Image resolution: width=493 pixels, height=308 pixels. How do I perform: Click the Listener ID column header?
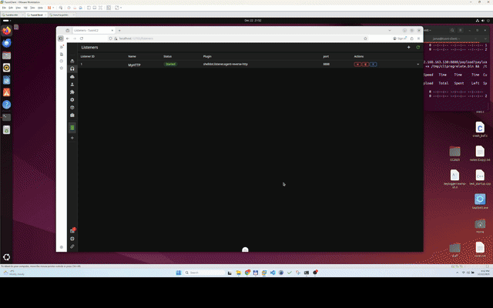pyautogui.click(x=88, y=56)
